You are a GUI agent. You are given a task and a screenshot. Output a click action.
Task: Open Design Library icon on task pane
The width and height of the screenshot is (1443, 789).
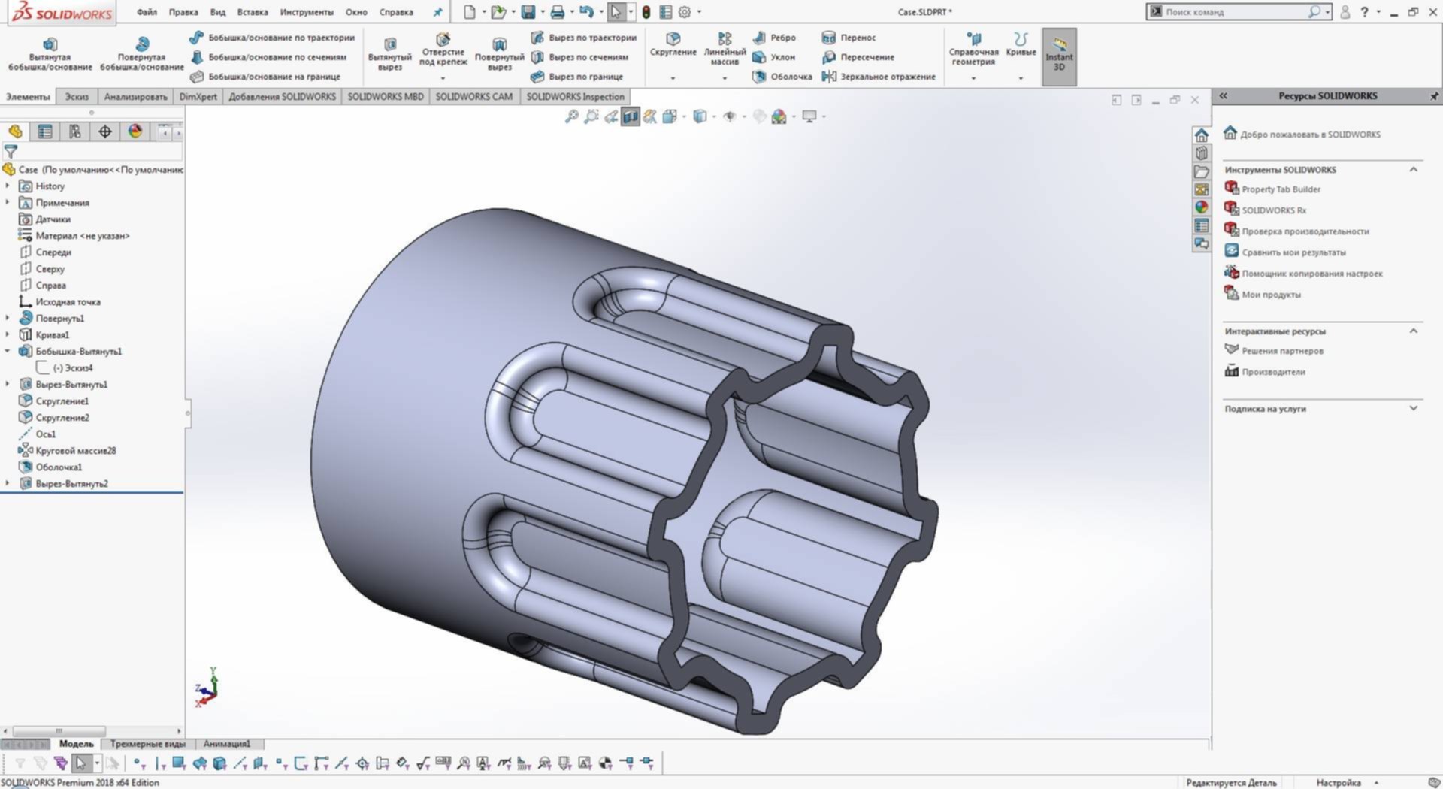[1202, 153]
